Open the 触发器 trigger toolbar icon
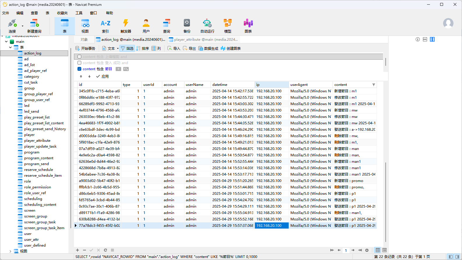Viewport: 462px width, 260px height. coord(126,26)
